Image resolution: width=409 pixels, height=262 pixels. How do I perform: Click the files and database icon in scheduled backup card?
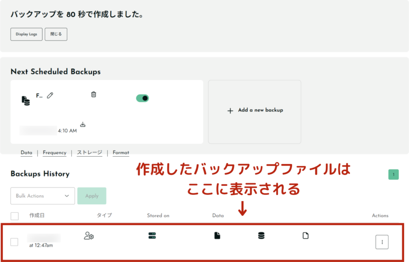pyautogui.click(x=26, y=100)
